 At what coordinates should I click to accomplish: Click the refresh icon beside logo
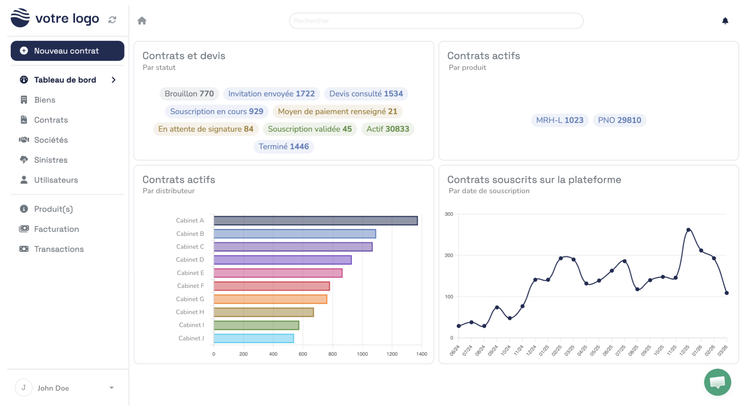pos(112,20)
